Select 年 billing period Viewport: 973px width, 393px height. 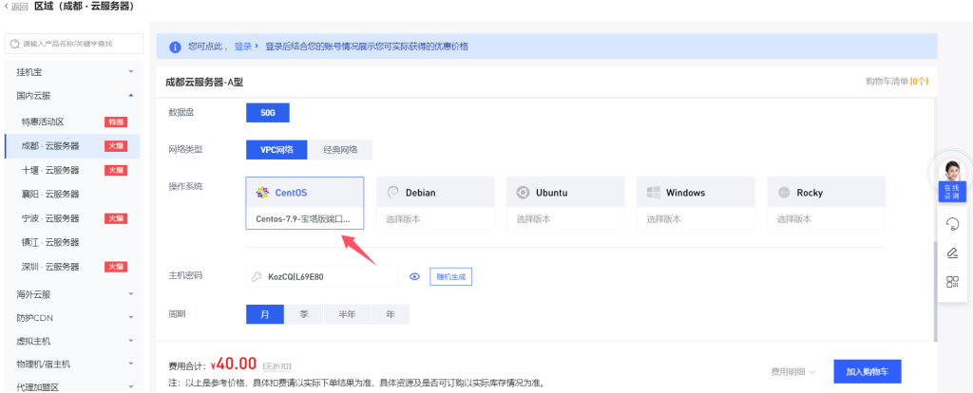point(391,314)
